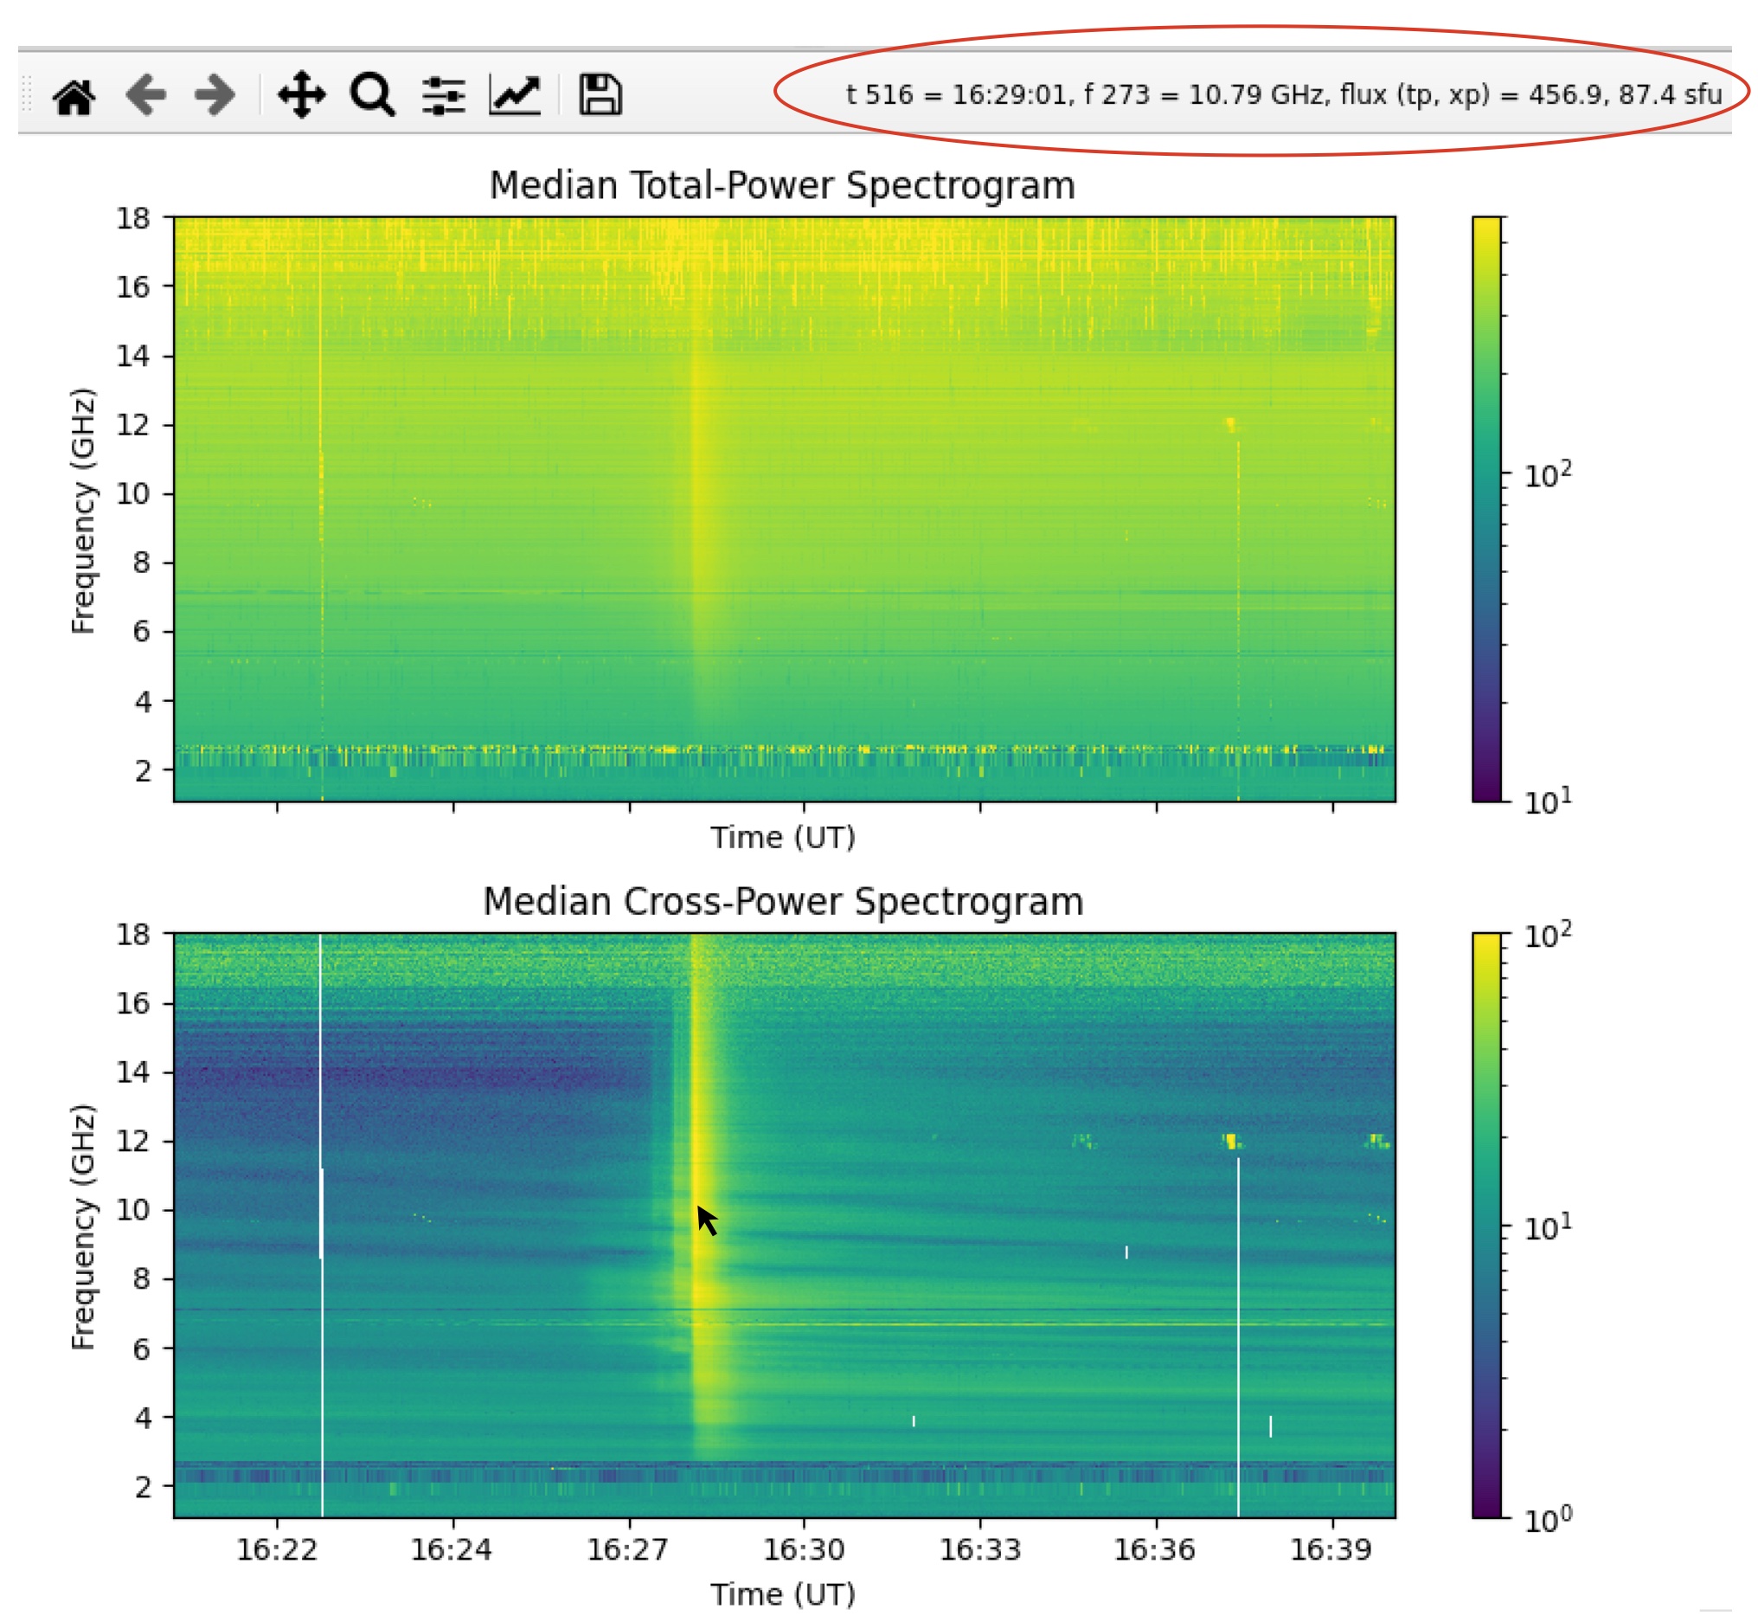Click the Median Total-Power Spectrogram title
Screen dimensions: 1758x1622
[x=782, y=186]
